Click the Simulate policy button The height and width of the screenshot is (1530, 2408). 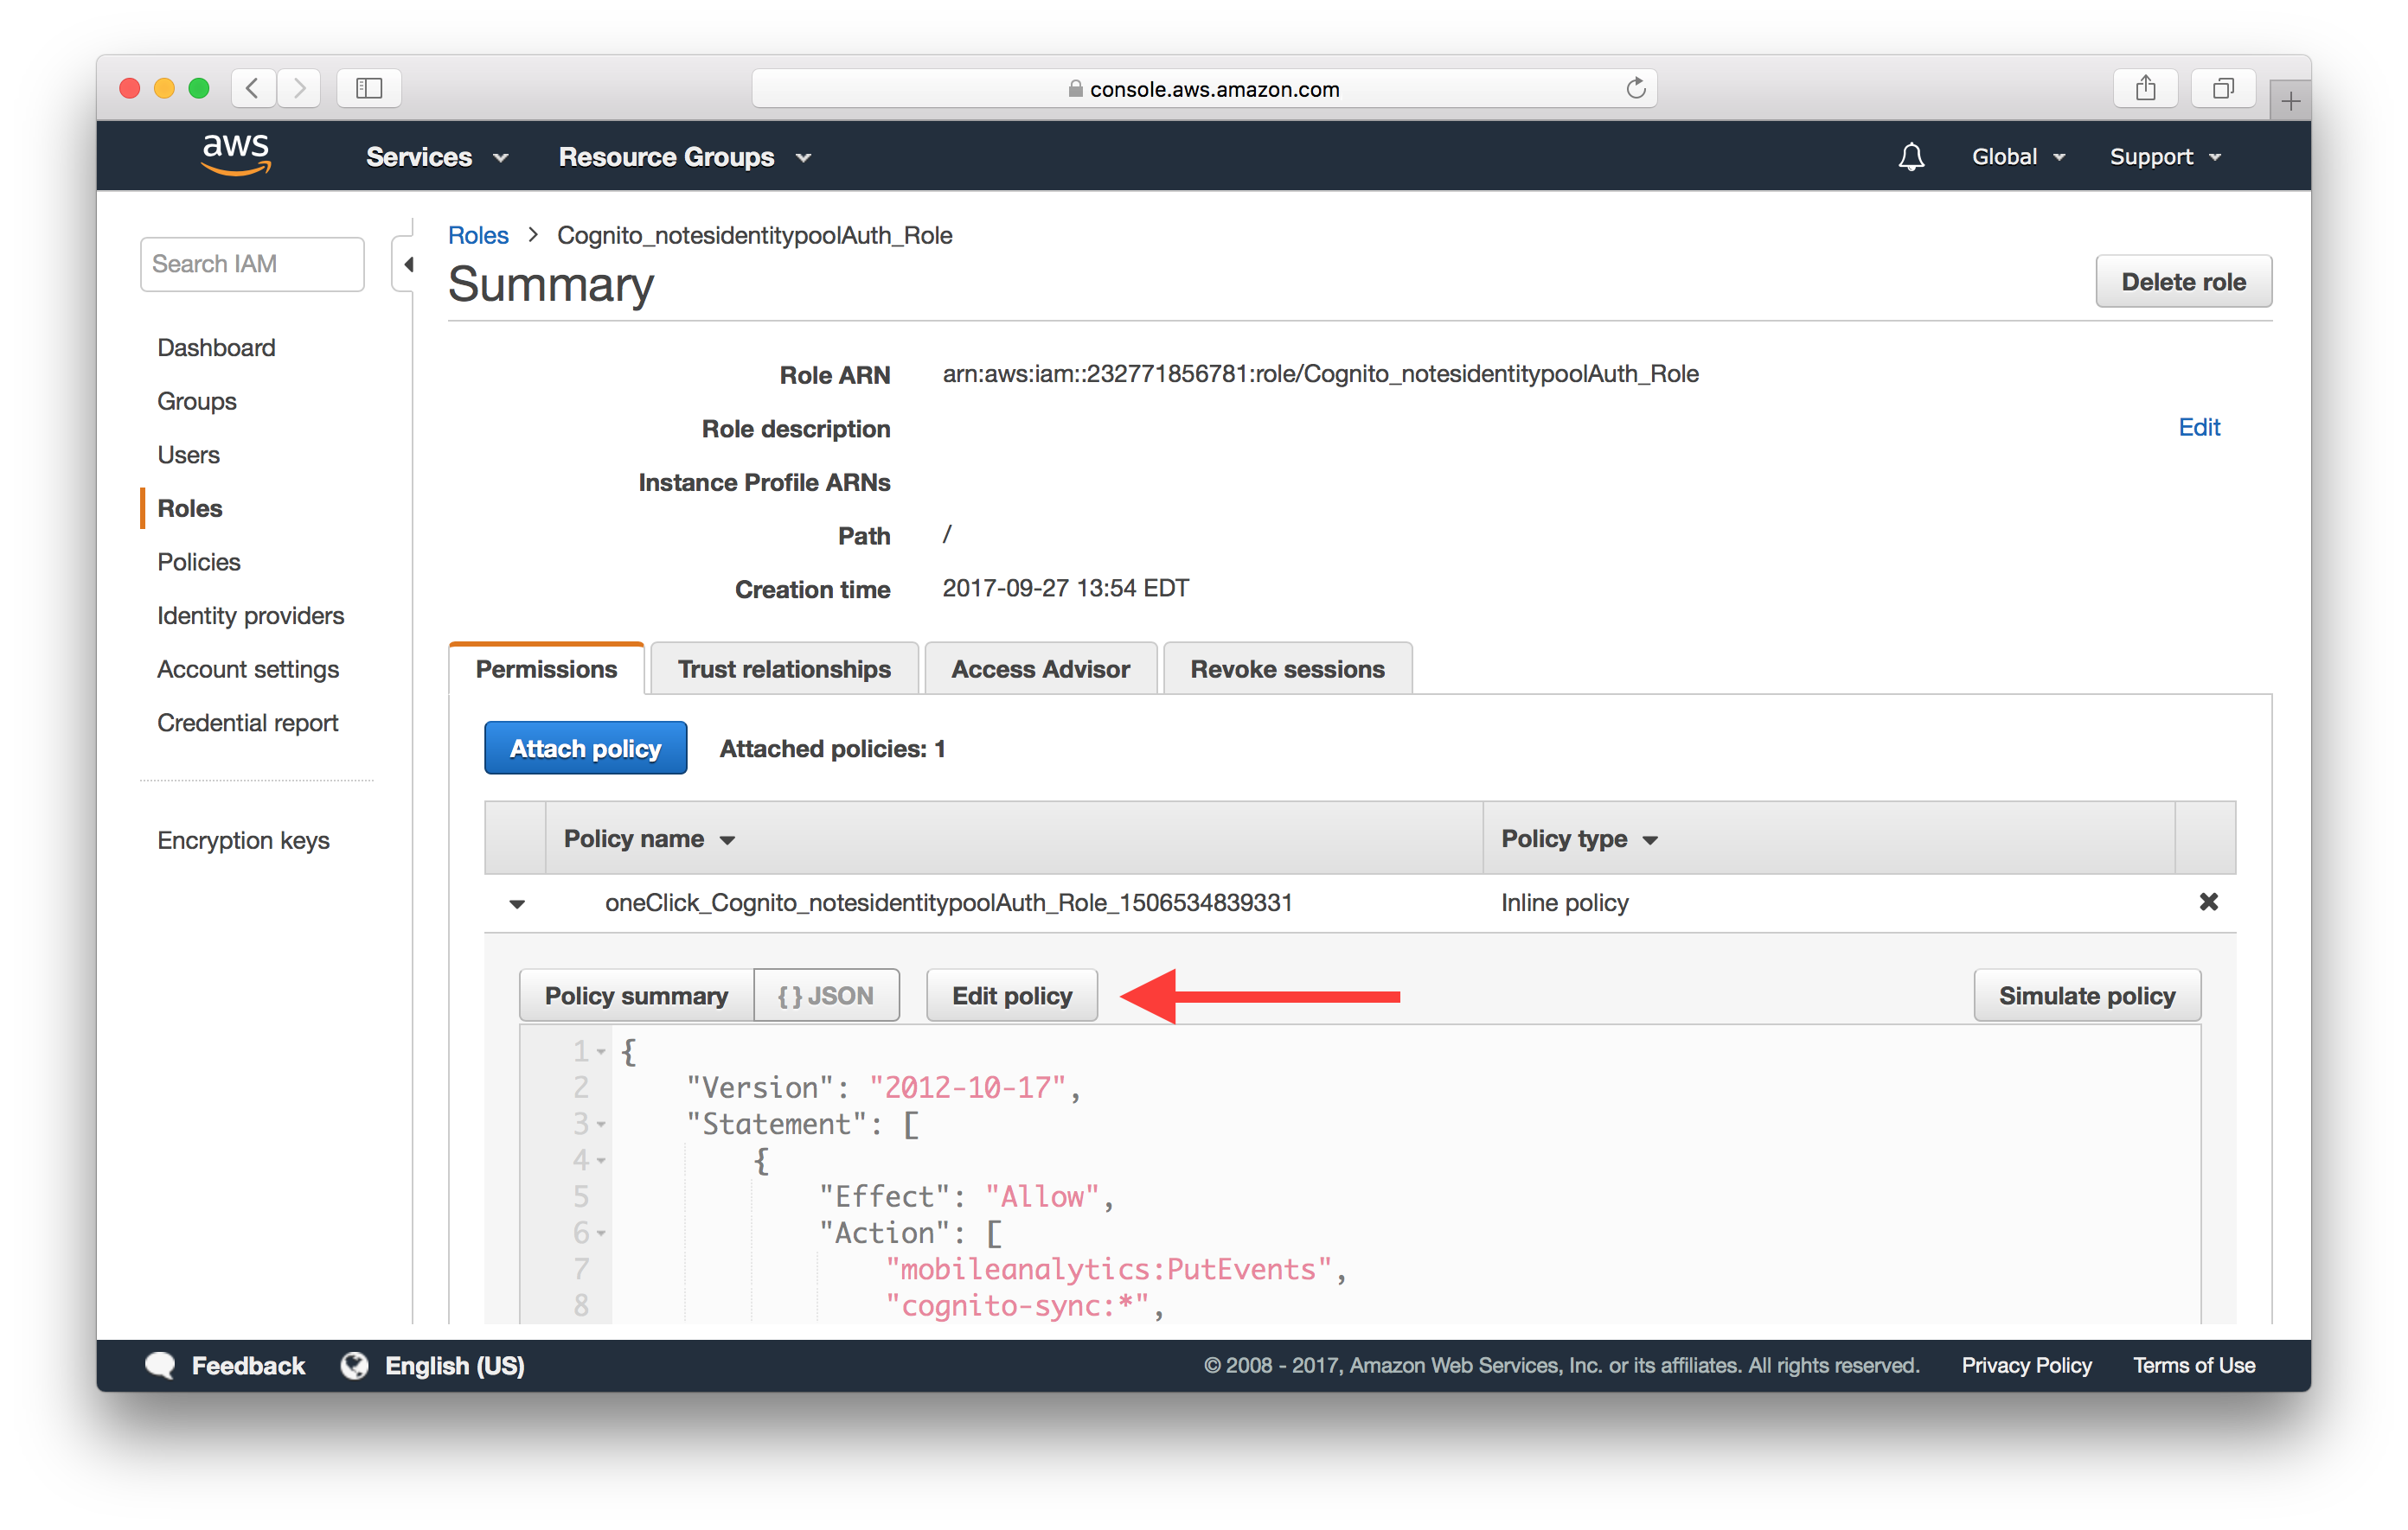point(2087,995)
